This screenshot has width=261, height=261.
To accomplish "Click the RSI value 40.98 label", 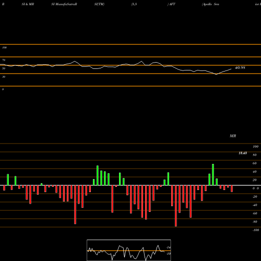I will 240,68.
